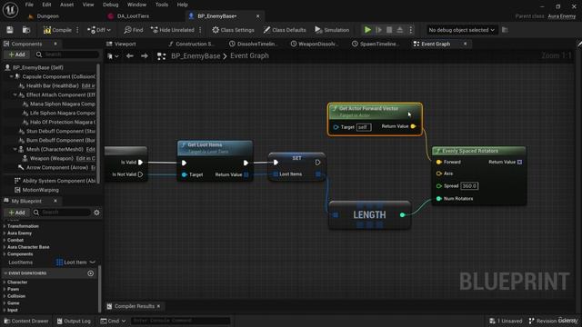Click Get Actor Forward Vector Return Value pin
The height and width of the screenshot is (327, 582).
(413, 126)
